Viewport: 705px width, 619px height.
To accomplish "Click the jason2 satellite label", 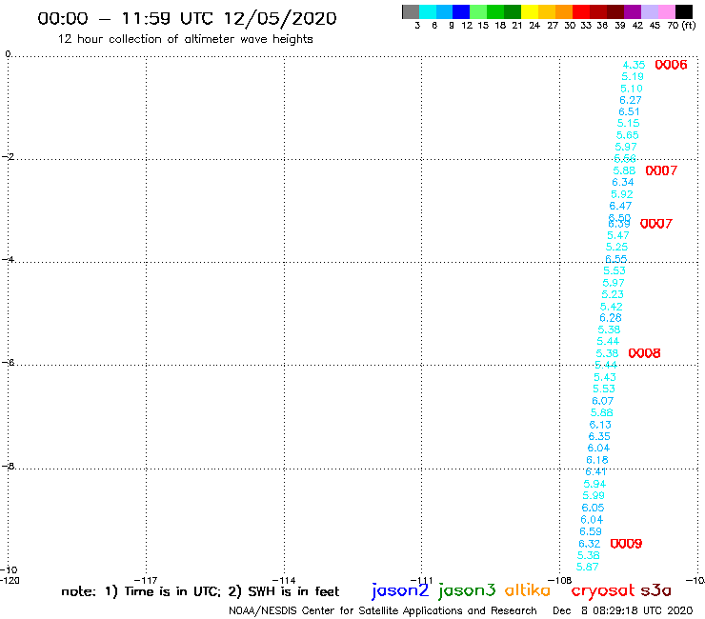I will [400, 590].
